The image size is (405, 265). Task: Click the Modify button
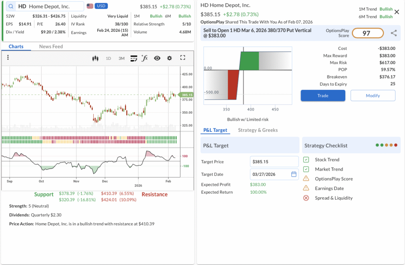(x=373, y=95)
